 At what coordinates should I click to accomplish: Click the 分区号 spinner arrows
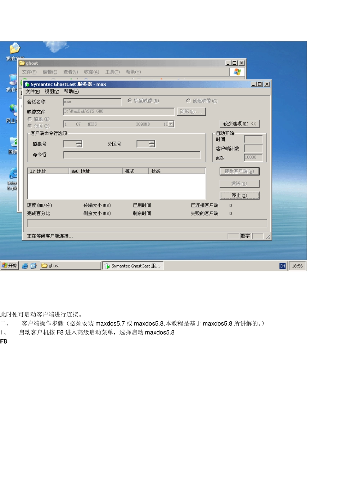pos(152,144)
